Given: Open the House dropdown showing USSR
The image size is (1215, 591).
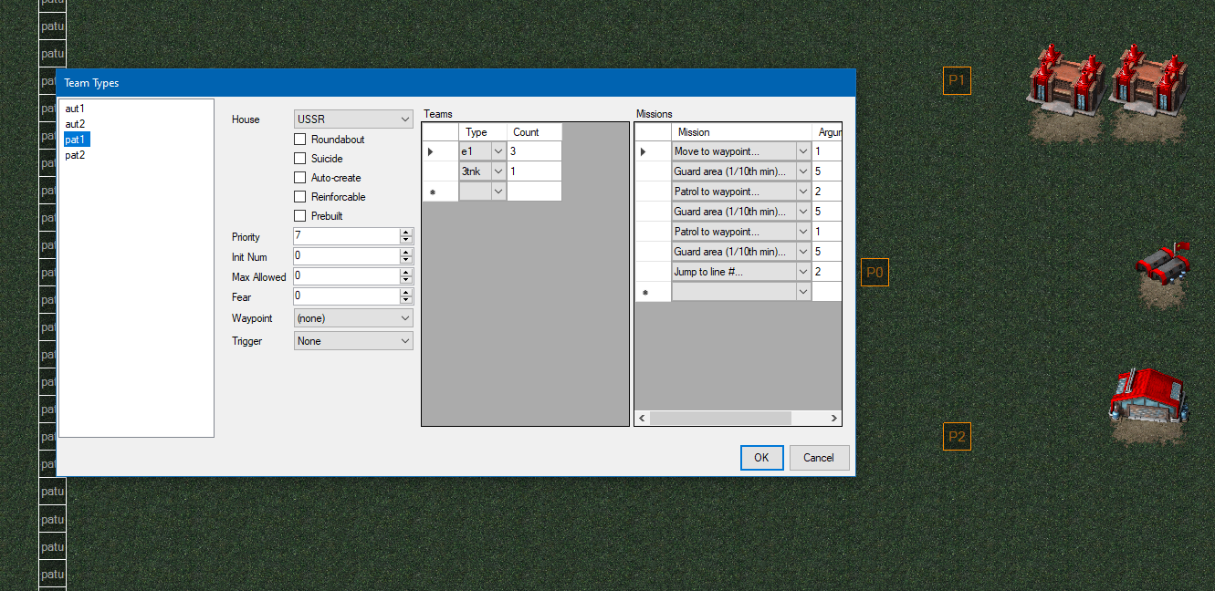Looking at the screenshot, I should 353,119.
